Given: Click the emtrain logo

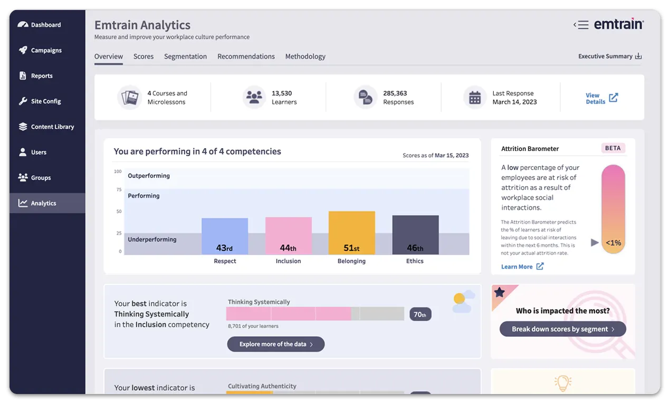Looking at the screenshot, I should 618,24.
